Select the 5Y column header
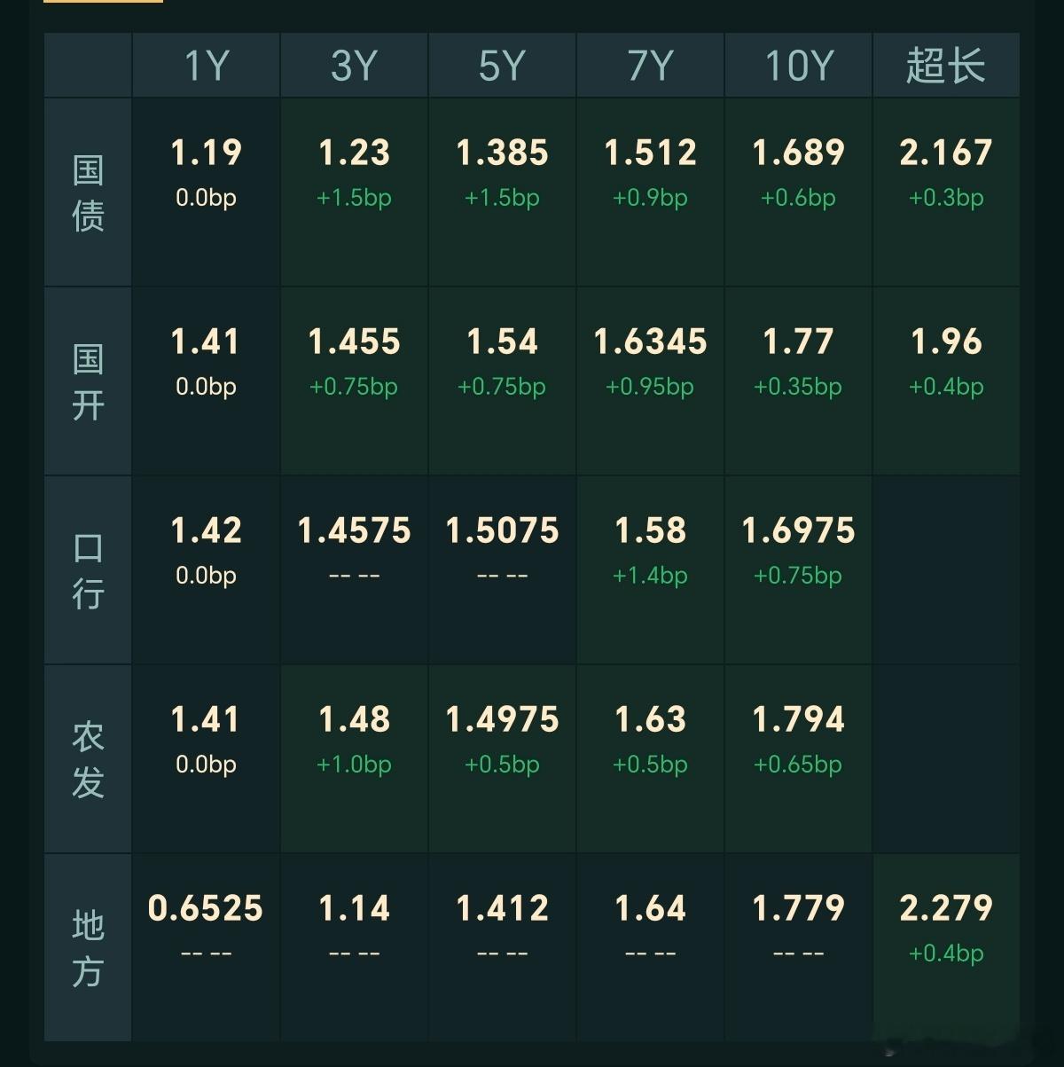 point(502,66)
